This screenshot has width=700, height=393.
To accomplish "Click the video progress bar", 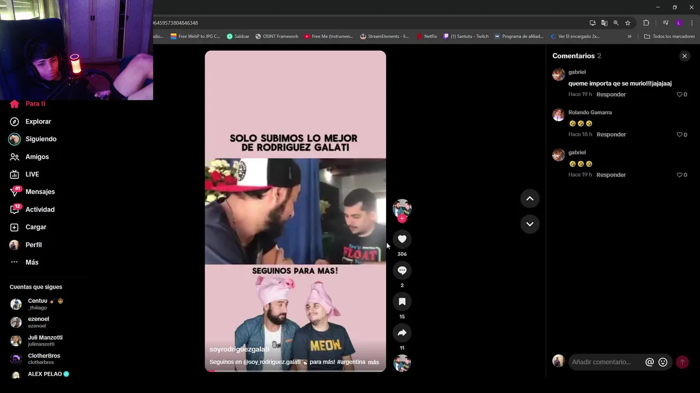I will coord(295,371).
